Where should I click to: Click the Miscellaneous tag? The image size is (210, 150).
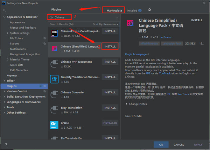click(149, 44)
